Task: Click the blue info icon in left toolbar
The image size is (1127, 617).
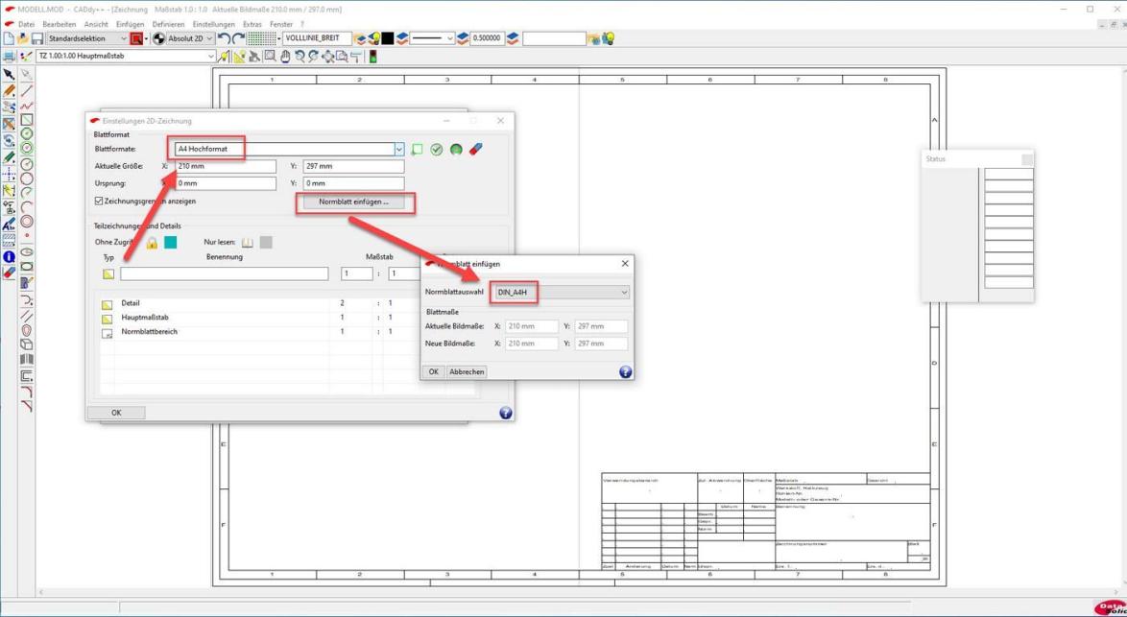Action: click(9, 256)
